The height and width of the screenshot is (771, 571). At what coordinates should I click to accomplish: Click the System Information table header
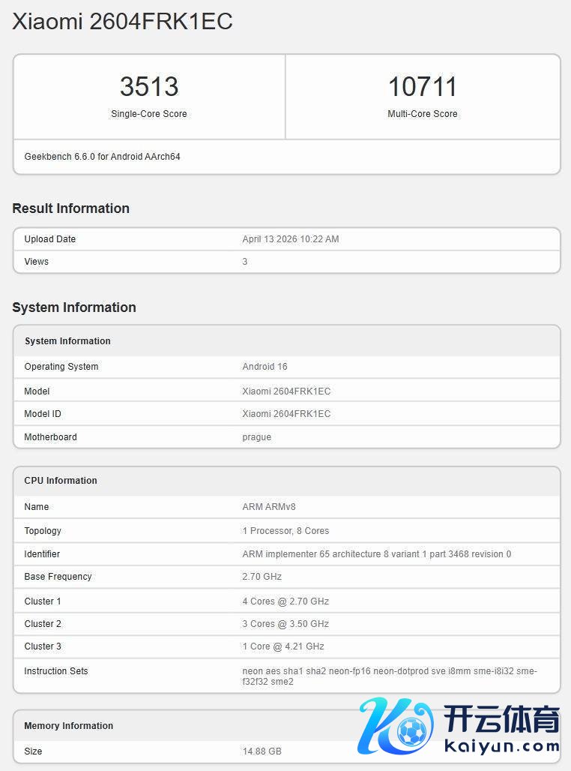[x=67, y=341]
